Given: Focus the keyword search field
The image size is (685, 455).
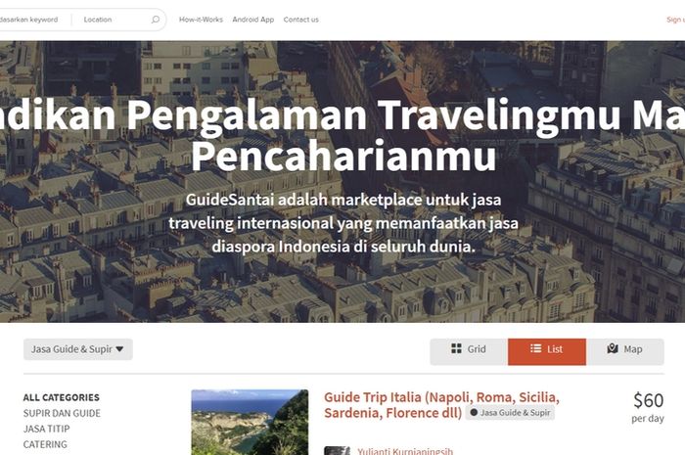Looking at the screenshot, I should coord(32,20).
